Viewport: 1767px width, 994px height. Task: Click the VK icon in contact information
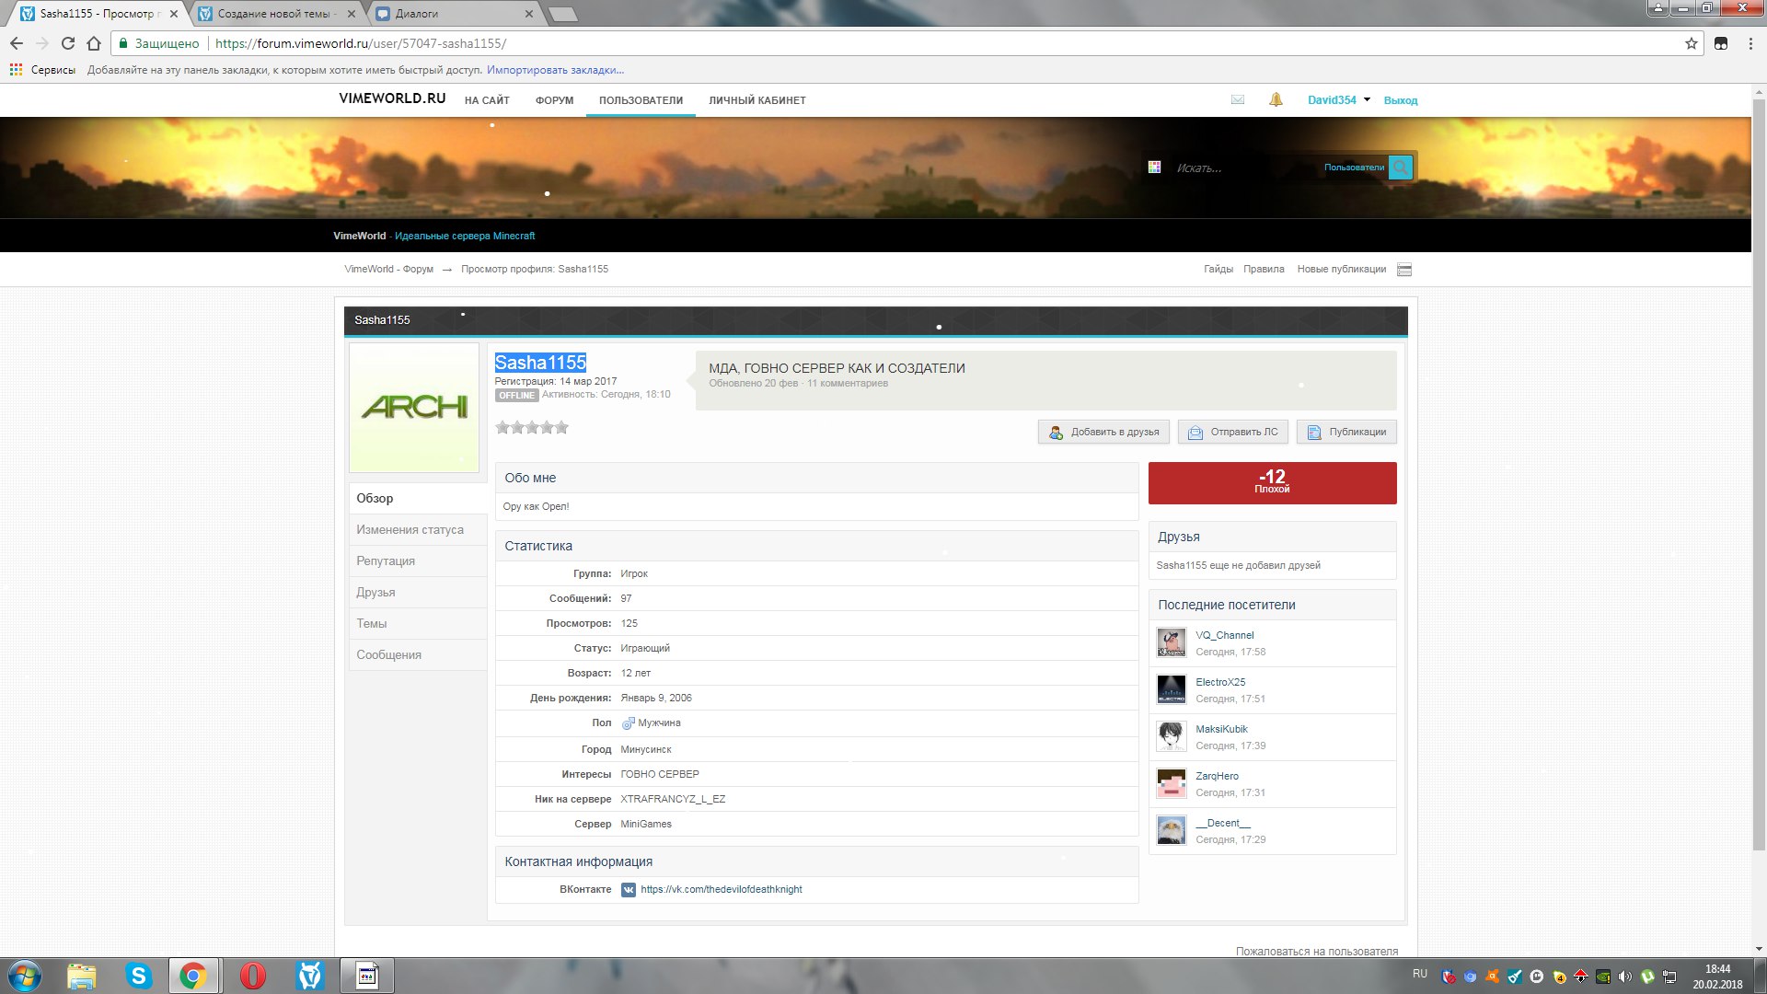point(629,890)
